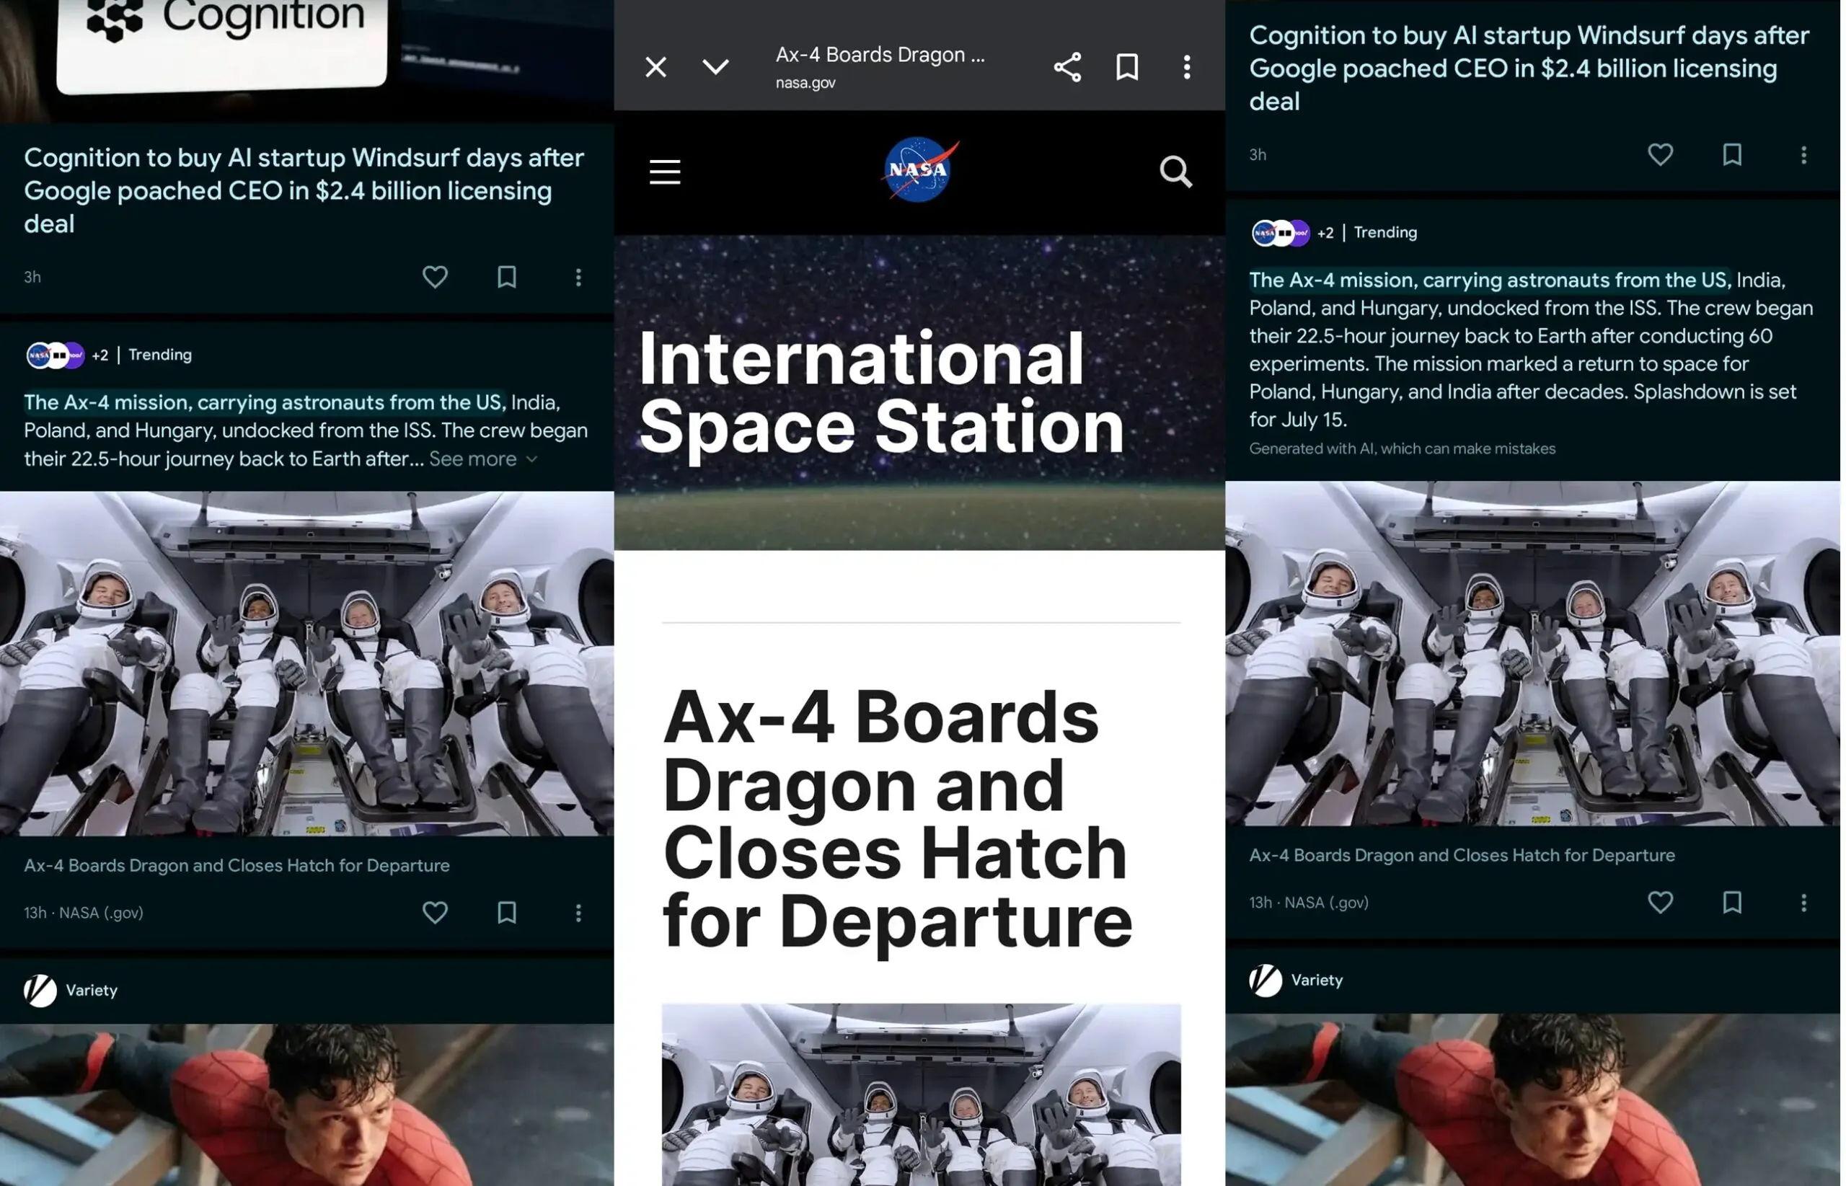Like the Cognition story in right panel
Screen dimensions: 1846x1186
coord(1661,154)
